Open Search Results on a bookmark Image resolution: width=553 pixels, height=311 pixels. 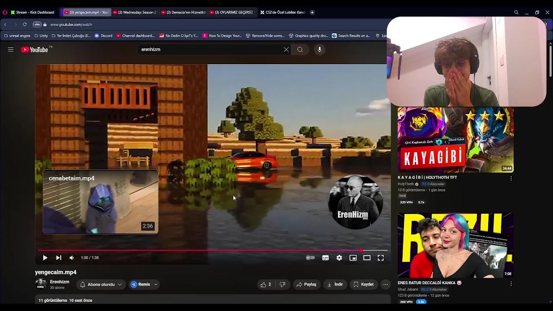coord(351,36)
